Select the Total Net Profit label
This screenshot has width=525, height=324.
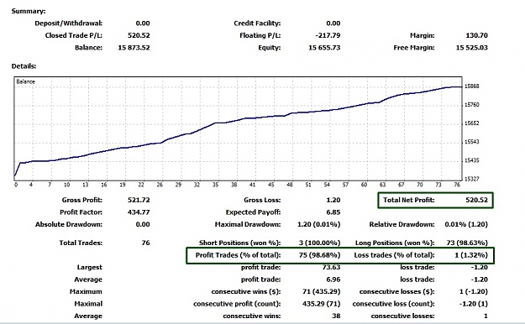pos(409,200)
